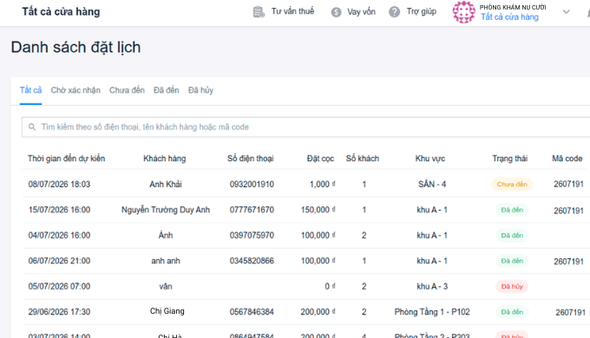Screen dimensions: 590x338
Task: Click the Trợ giúp link
Action: coord(422,11)
